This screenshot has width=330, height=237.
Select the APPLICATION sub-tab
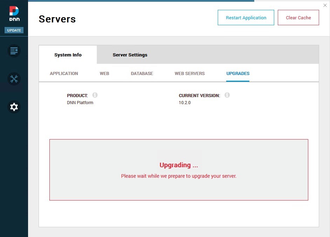click(64, 74)
